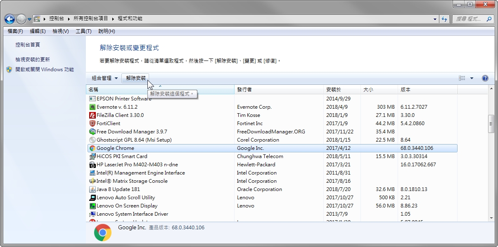Viewport: 498px width, 247px height.
Task: Highlight the HP LaserJet Pro M402-M403 entry
Action: tap(136, 164)
